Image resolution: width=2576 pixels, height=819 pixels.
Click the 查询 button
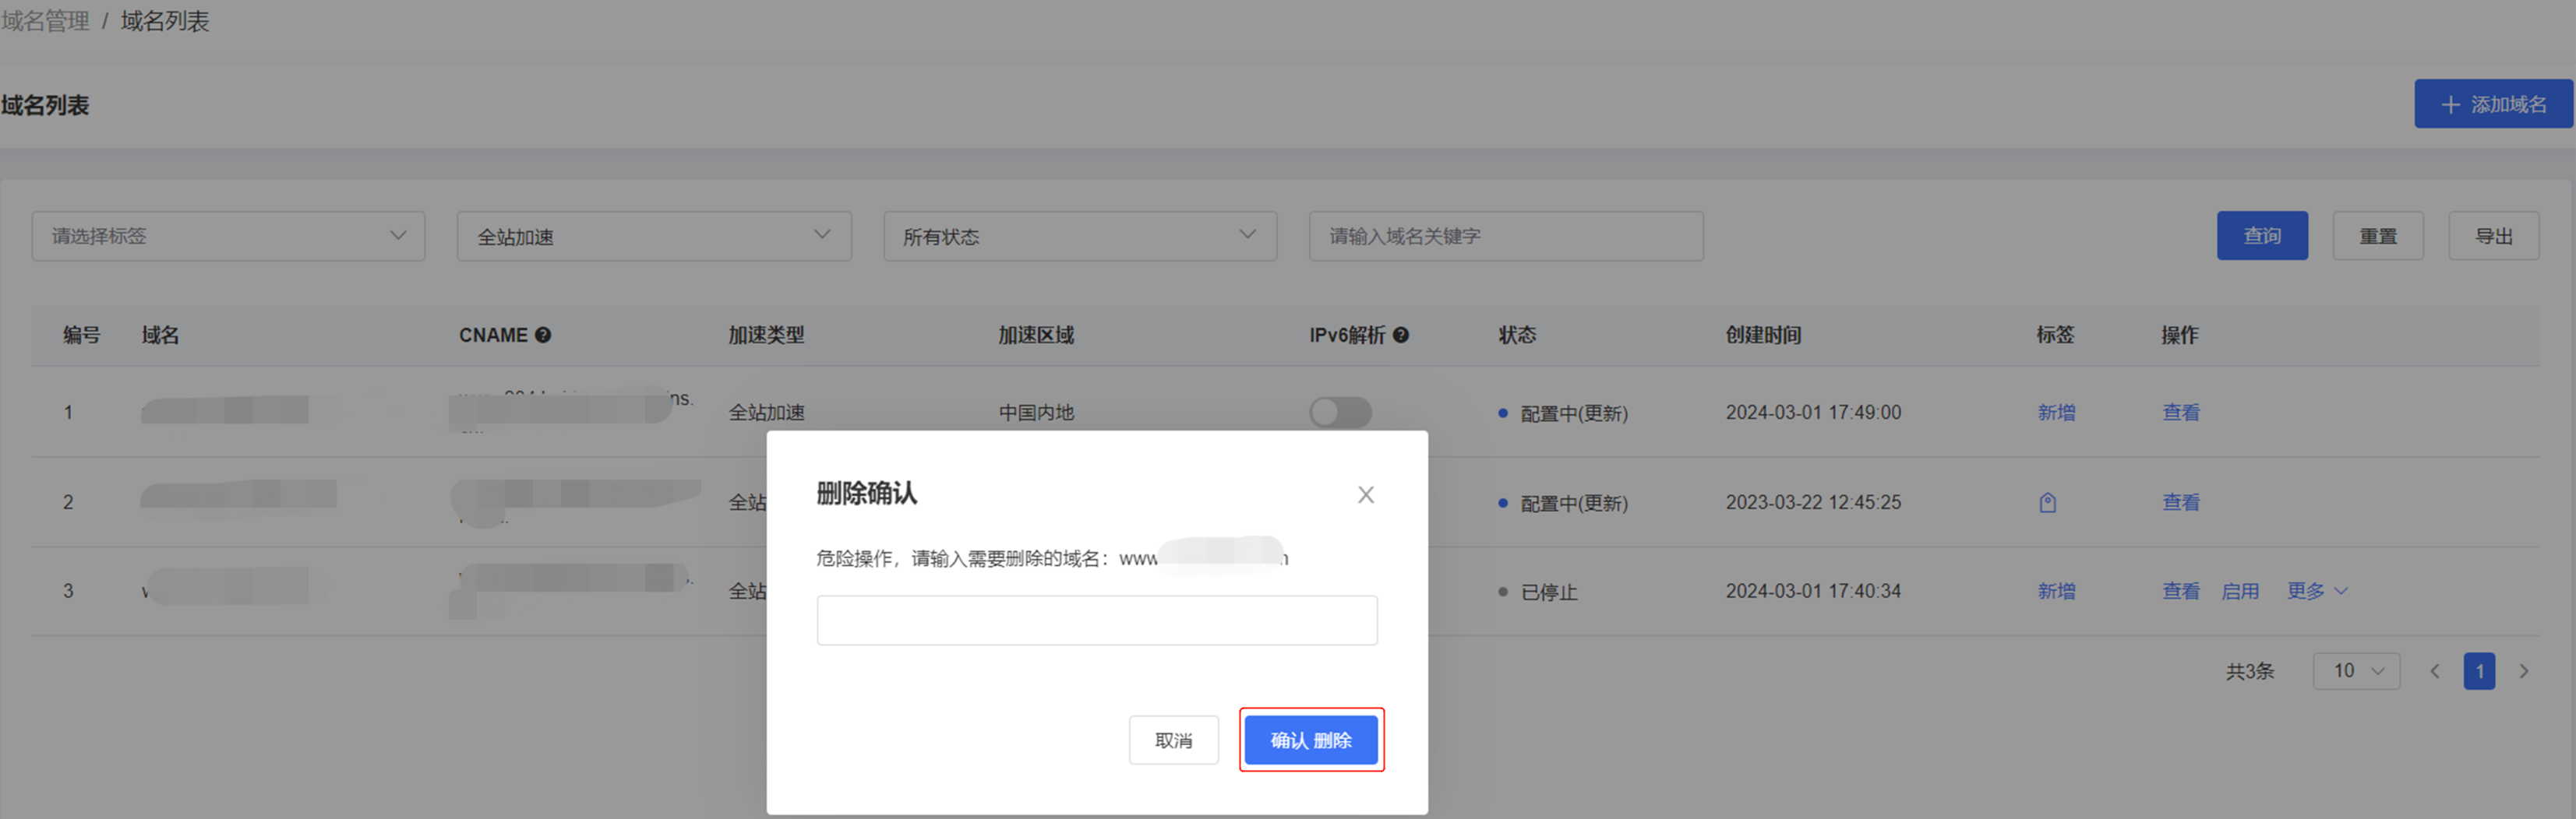[2262, 236]
